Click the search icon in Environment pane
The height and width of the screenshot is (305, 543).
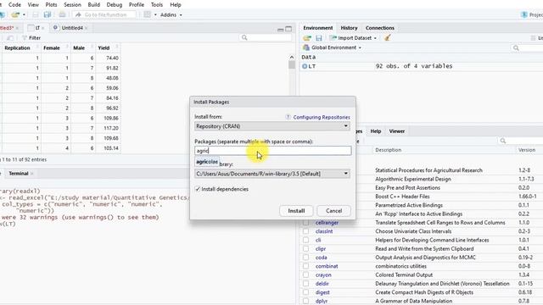click(516, 47)
